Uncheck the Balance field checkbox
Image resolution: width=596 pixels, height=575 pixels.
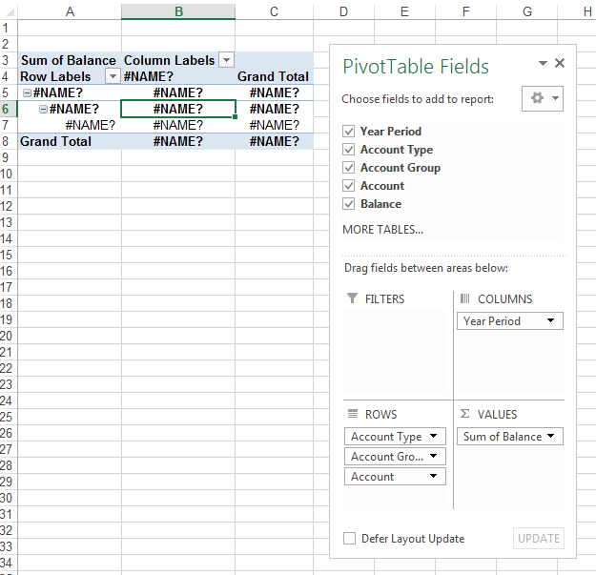coord(349,204)
